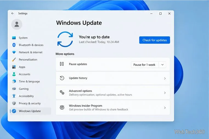This screenshot has height=139, width=209.
Task: Click the Personalization paintbrush icon
Action: (14, 59)
